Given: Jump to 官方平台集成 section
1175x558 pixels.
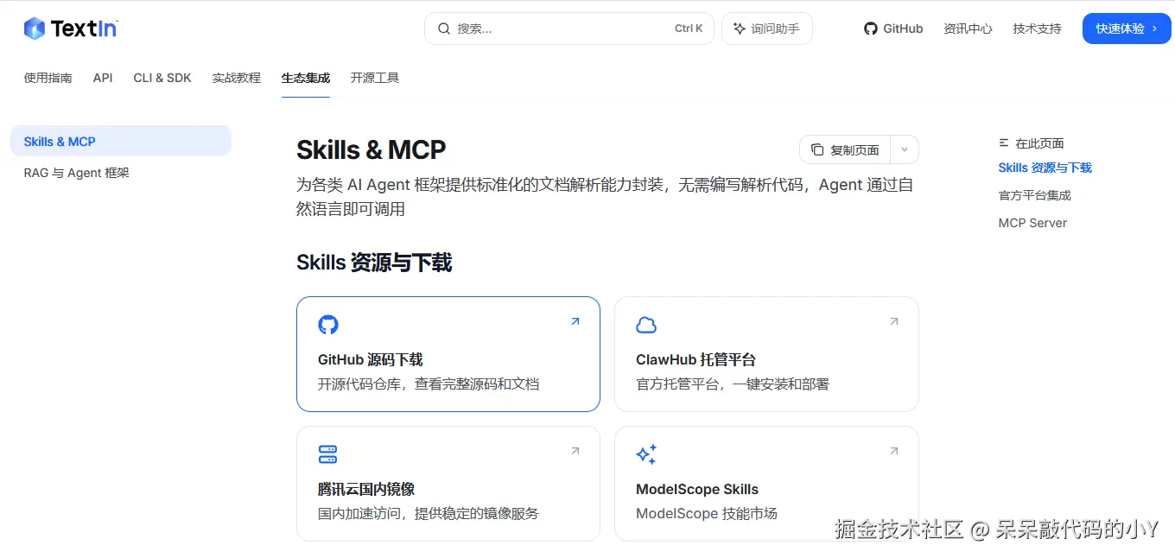Looking at the screenshot, I should tap(1035, 195).
